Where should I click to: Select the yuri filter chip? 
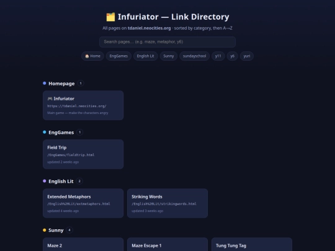(x=247, y=56)
